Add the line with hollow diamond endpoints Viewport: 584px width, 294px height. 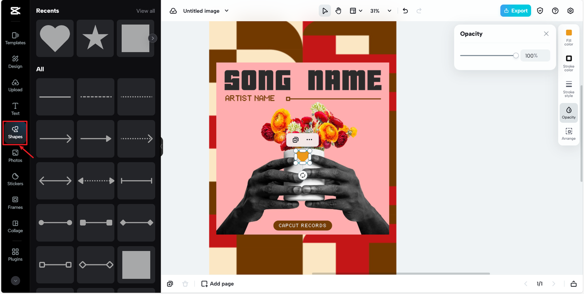95,264
